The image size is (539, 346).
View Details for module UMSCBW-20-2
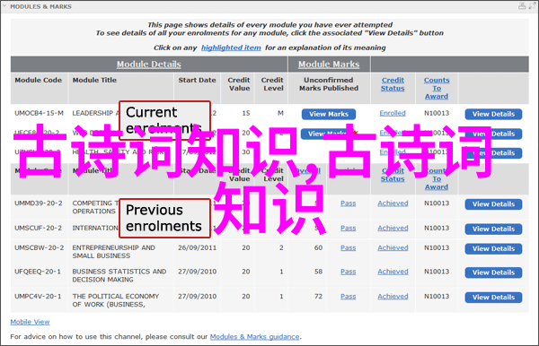[x=493, y=249]
